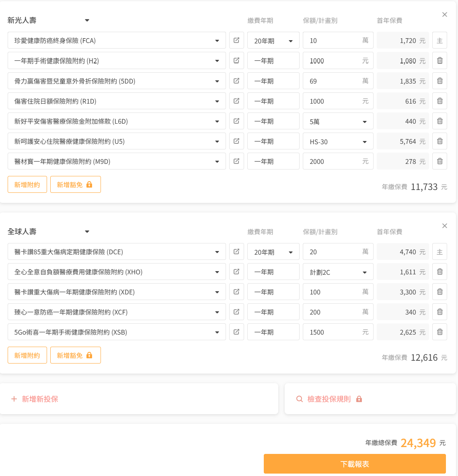Screen dimensions: 458x476
Task: Click the 下載報表 button
Action: (355, 464)
